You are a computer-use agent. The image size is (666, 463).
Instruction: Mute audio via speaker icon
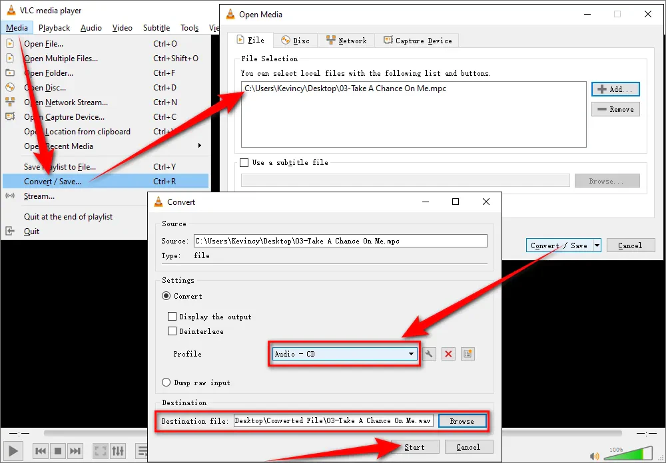pos(595,456)
